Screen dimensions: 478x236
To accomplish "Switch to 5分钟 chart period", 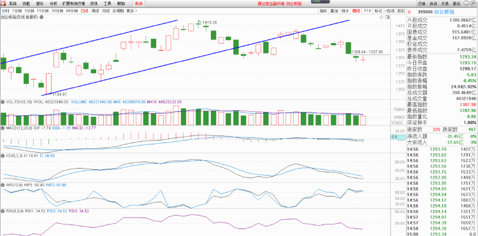I will [x=29, y=11].
